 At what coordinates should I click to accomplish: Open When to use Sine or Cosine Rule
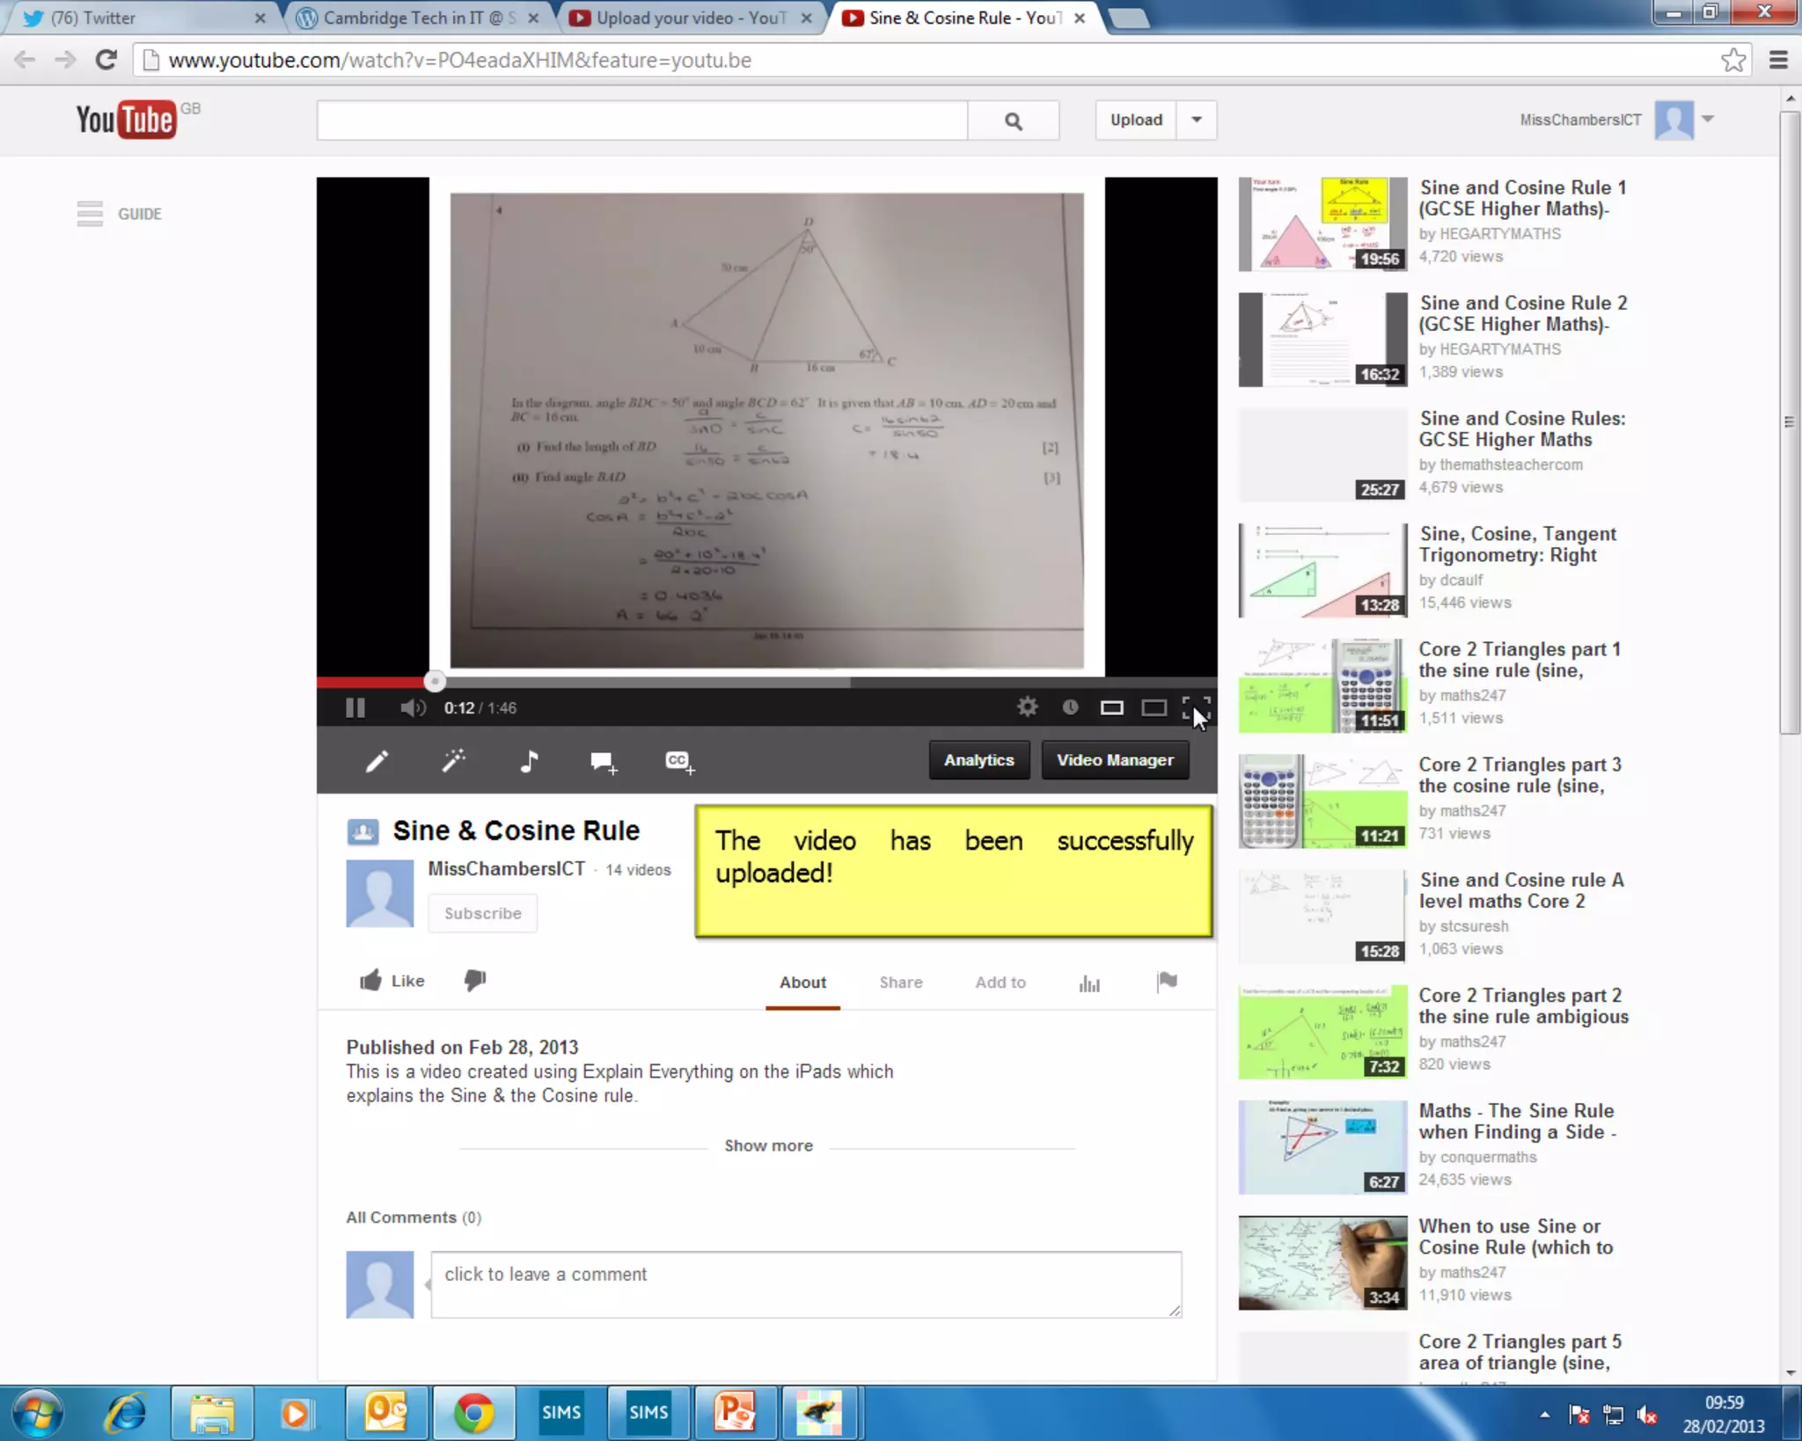pos(1515,1237)
